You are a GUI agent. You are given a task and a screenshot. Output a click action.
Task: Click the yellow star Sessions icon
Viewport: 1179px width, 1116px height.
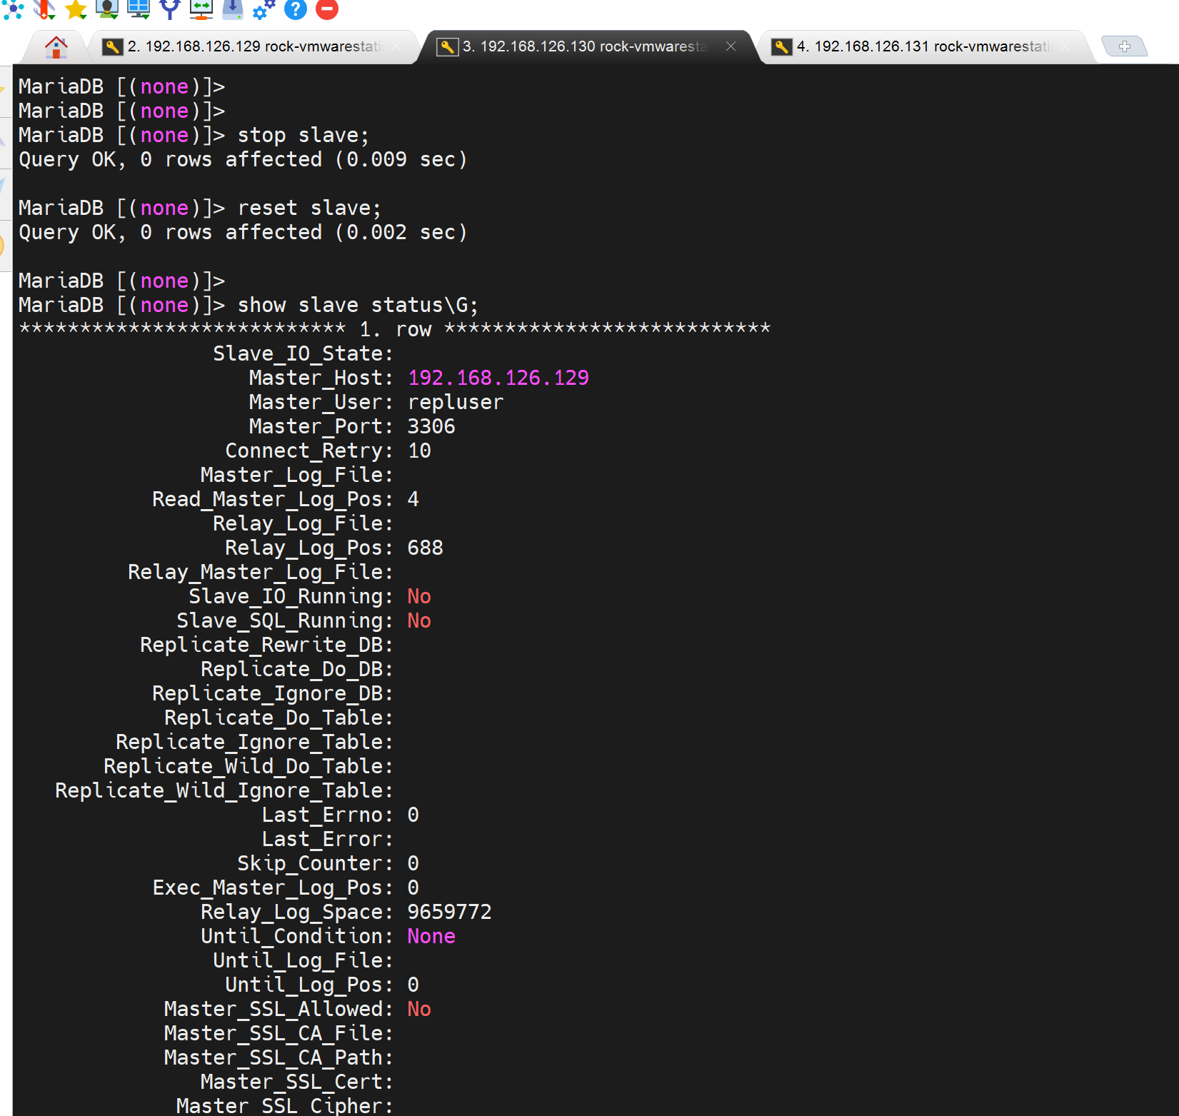[x=76, y=9]
